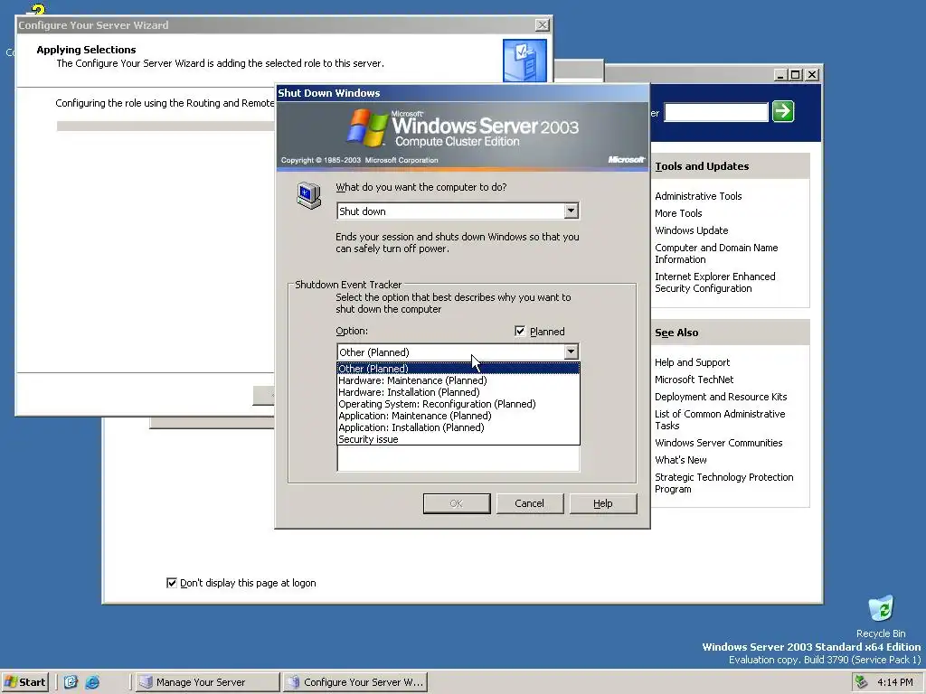Switch to Manage Your Server taskbar button
The image size is (926, 694).
tap(207, 682)
